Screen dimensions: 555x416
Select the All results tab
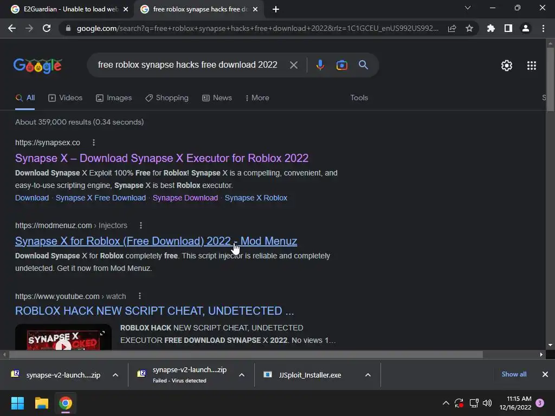[x=25, y=97]
